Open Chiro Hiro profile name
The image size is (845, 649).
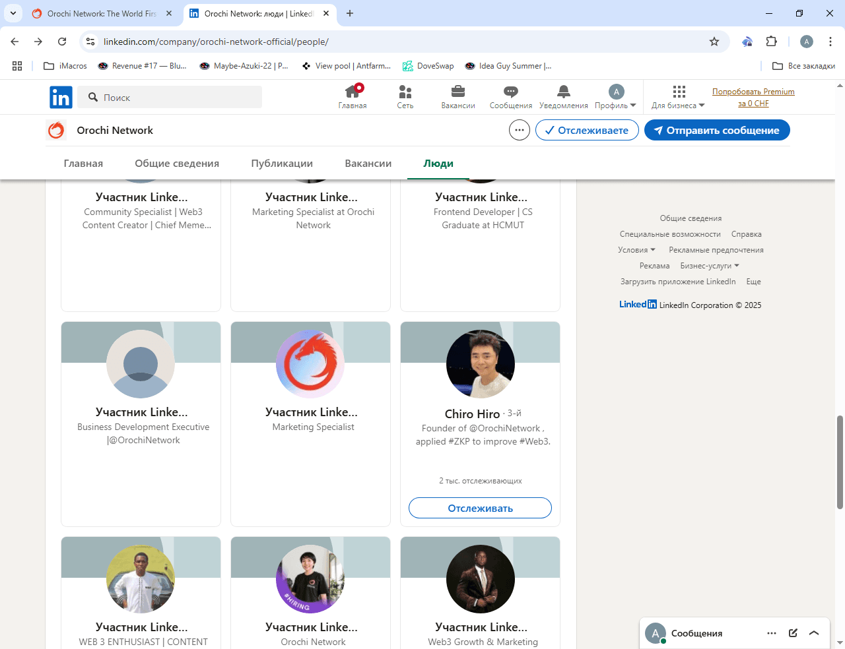[x=472, y=414]
